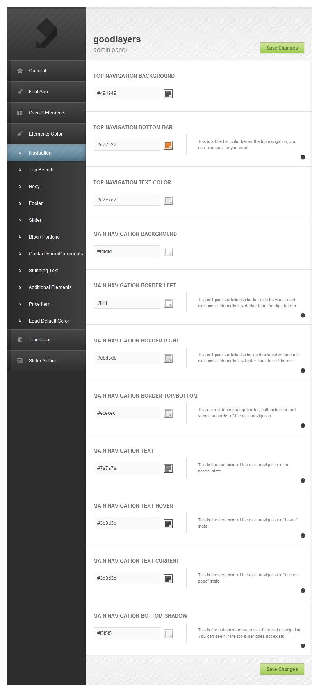The width and height of the screenshot is (319, 690).
Task: Open color picker for Main Navigation Border Top/Bottom
Action: pos(168,414)
